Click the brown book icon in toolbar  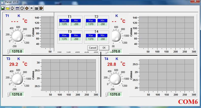click(27, 8)
